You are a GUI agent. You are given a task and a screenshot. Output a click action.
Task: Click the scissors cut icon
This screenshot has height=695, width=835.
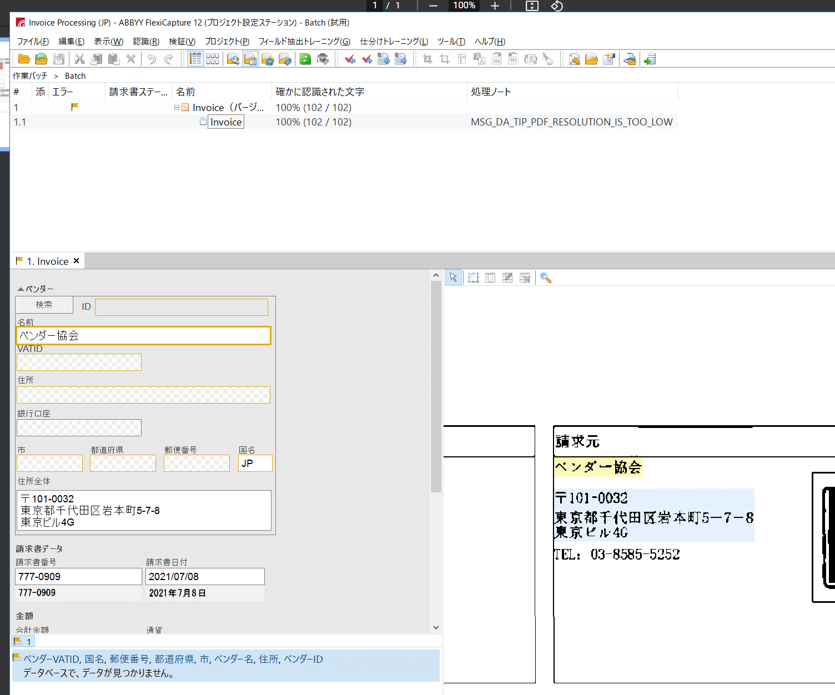pyautogui.click(x=79, y=59)
